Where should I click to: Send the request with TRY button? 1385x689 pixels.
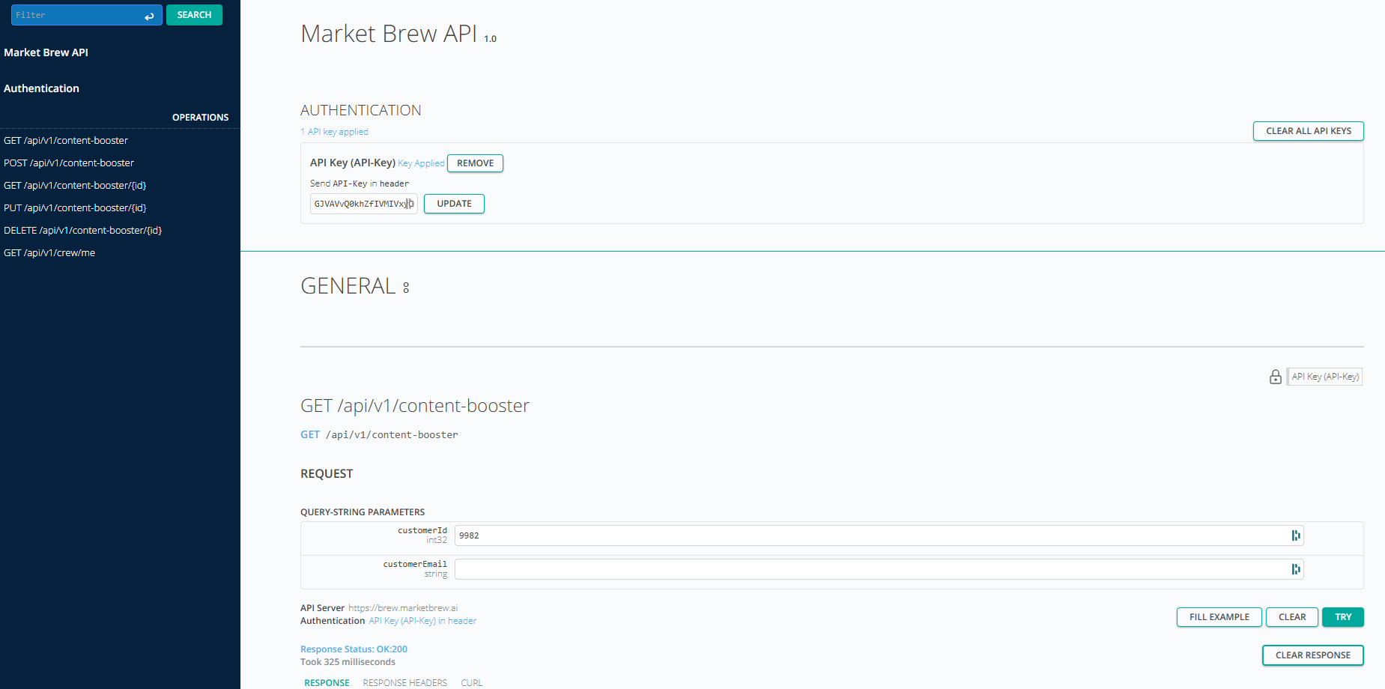coord(1342,617)
